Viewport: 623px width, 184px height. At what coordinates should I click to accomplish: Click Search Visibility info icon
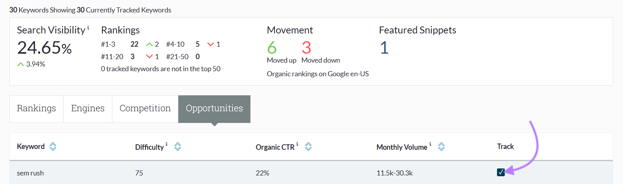click(x=88, y=28)
